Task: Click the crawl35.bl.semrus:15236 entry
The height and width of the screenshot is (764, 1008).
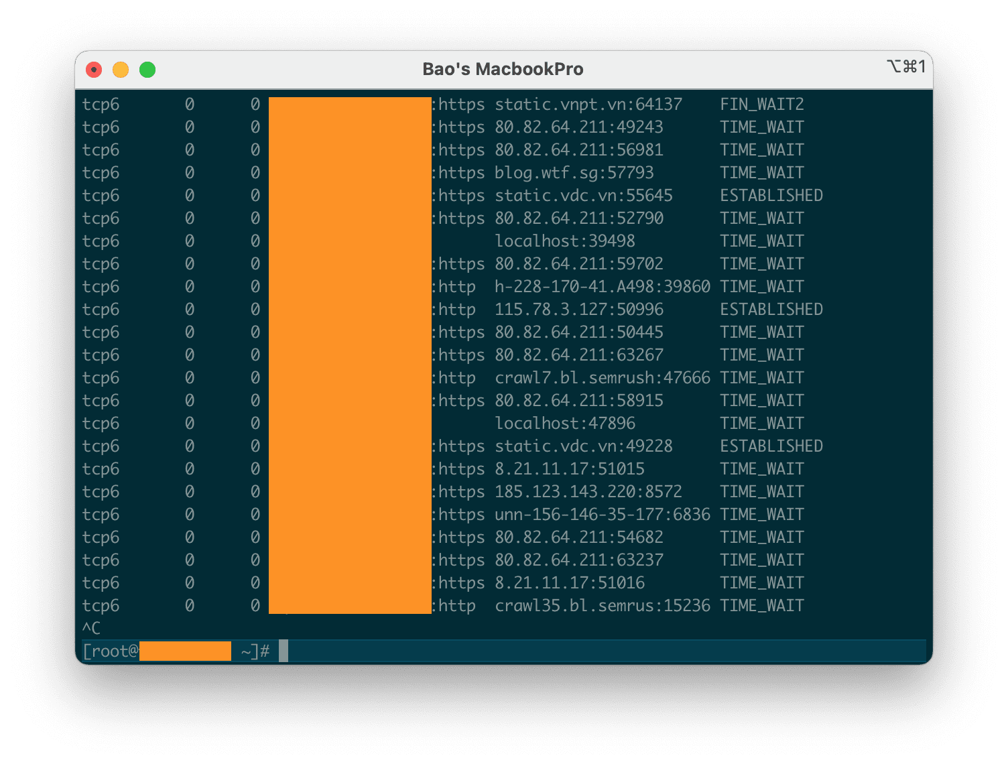Action: [x=603, y=605]
